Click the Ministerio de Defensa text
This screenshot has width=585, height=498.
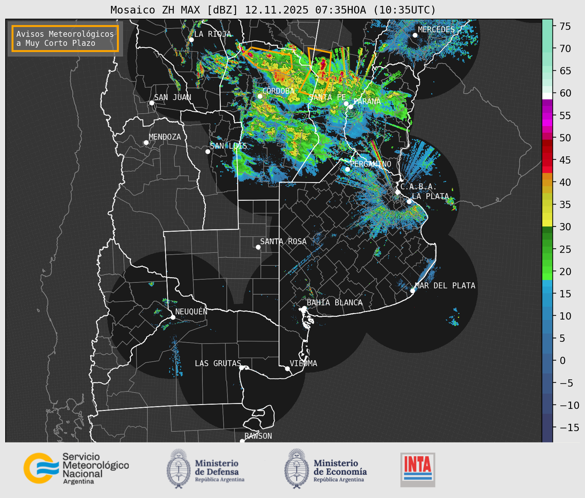(220, 470)
